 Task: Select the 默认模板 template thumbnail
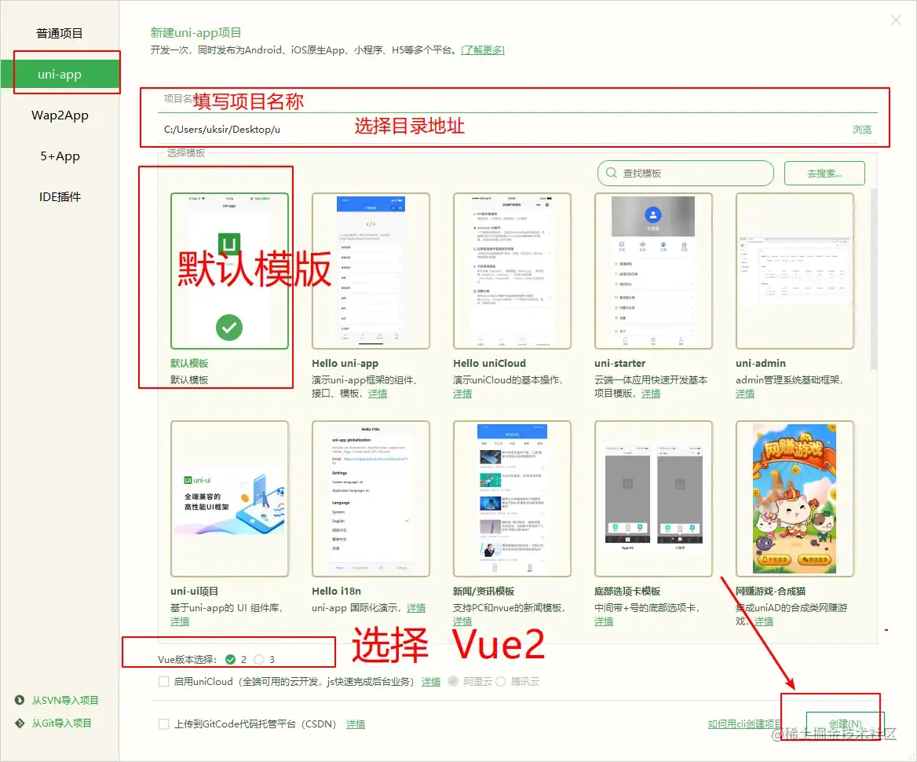(x=229, y=271)
